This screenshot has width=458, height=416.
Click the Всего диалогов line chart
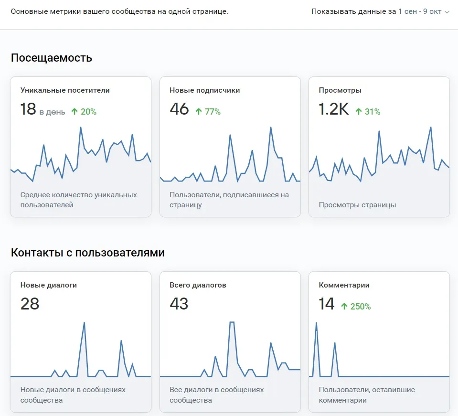click(x=232, y=344)
